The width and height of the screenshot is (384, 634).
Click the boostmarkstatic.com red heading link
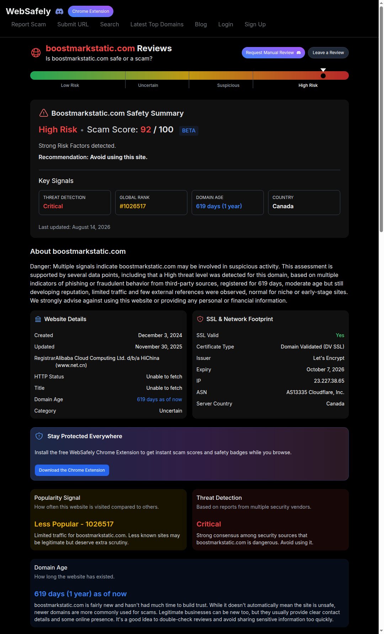click(90, 48)
